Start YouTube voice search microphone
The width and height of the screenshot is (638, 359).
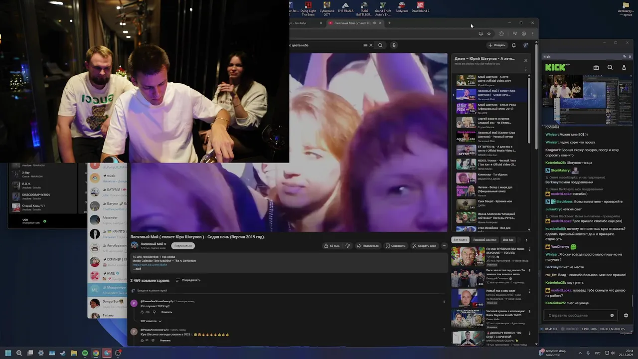394,45
